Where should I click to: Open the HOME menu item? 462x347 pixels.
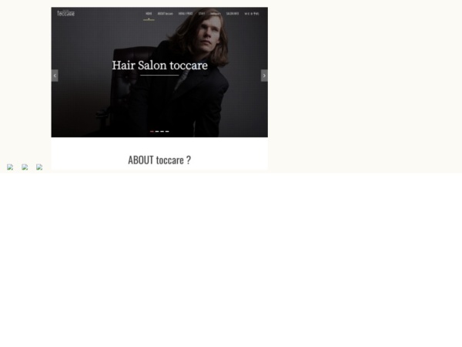(149, 14)
